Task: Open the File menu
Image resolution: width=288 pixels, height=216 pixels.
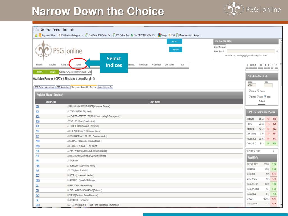Action: [x=37, y=30]
